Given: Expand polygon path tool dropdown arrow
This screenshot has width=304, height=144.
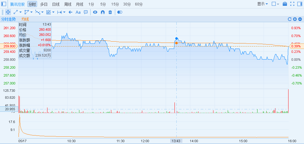Looking at the screenshot, I should (x=31, y=12).
